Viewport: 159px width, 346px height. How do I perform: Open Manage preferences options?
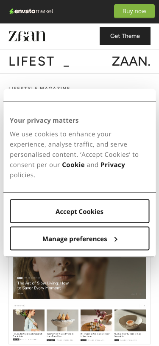pyautogui.click(x=80, y=239)
